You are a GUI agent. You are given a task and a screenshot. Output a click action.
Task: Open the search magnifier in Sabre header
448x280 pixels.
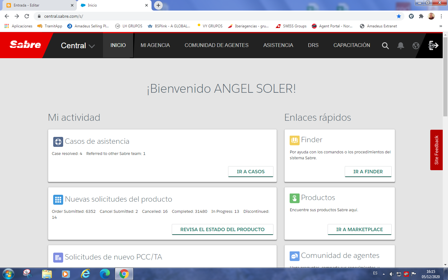click(x=385, y=46)
